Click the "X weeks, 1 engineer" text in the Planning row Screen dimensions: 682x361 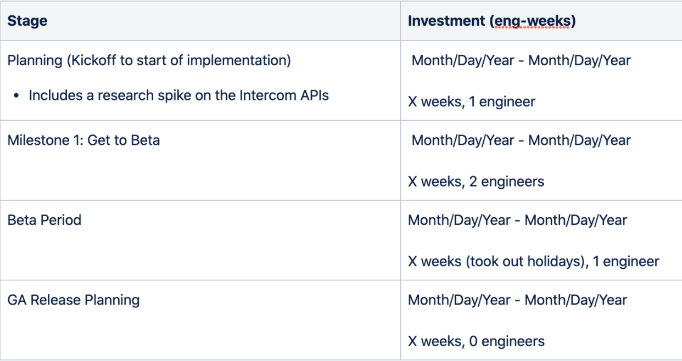tap(471, 101)
